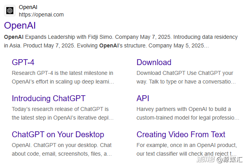Click the "Download ChatGPT Use ChatGPT" description

click(x=185, y=73)
